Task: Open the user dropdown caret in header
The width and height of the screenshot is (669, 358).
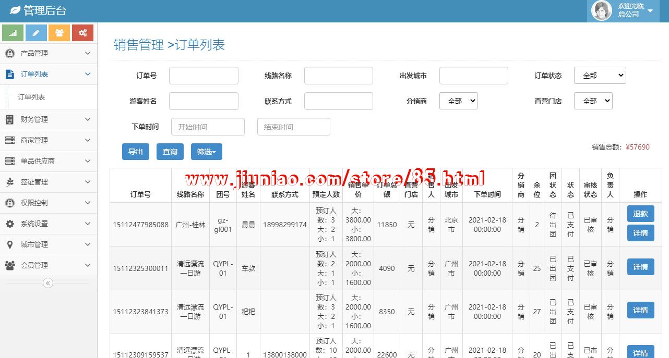Action: 650,11
